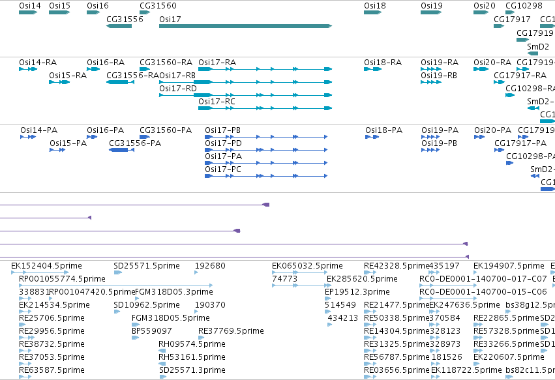Click the Osi14-PA protein label
The image size is (555, 380).
38,130
